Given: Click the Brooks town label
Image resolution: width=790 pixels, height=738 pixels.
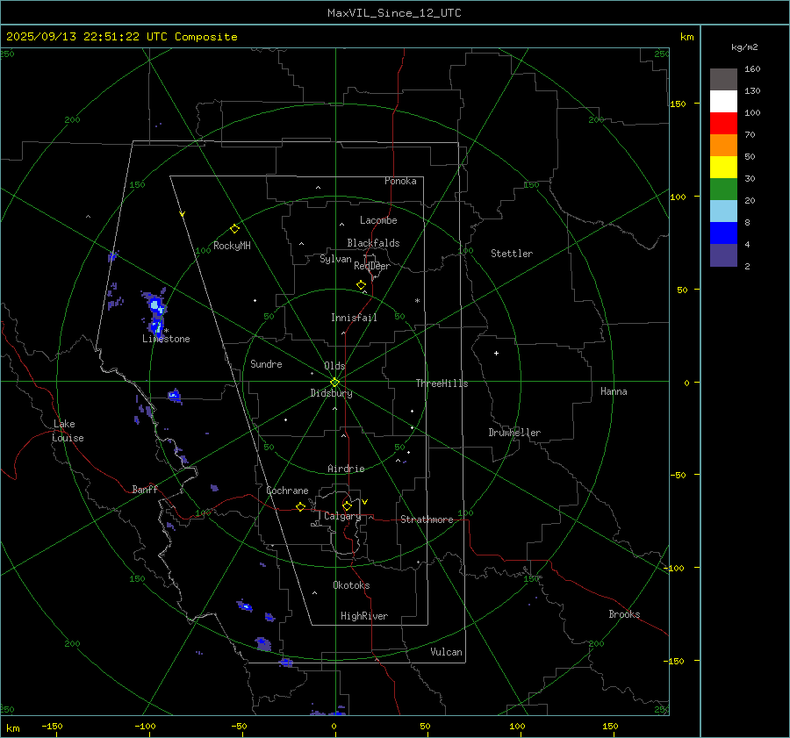Looking at the screenshot, I should (624, 614).
